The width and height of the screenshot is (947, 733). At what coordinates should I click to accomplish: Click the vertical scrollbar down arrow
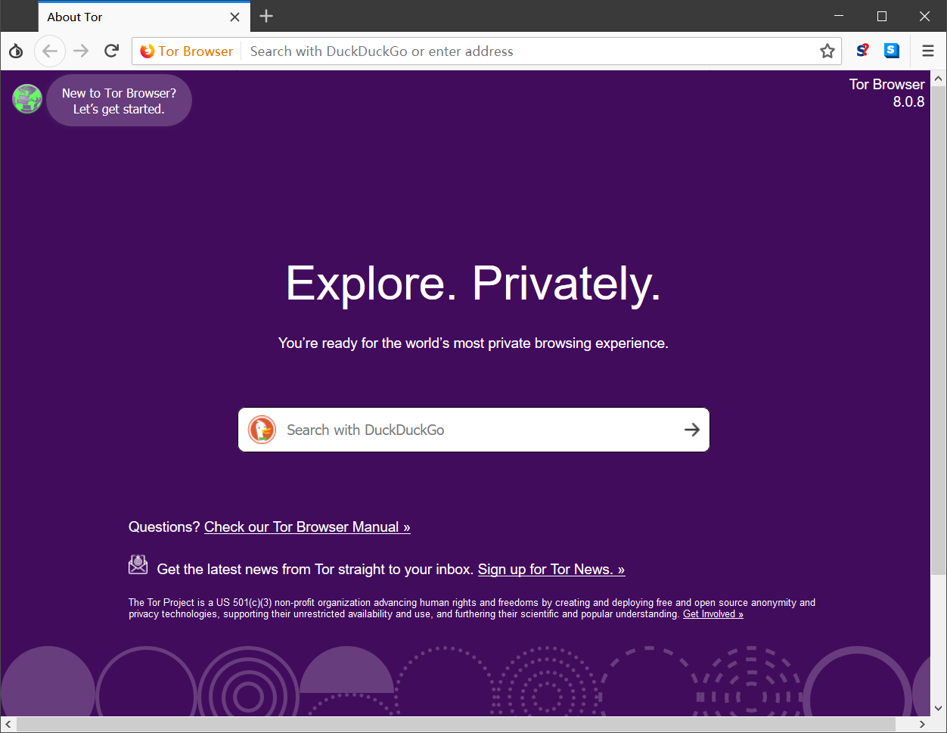tap(939, 709)
